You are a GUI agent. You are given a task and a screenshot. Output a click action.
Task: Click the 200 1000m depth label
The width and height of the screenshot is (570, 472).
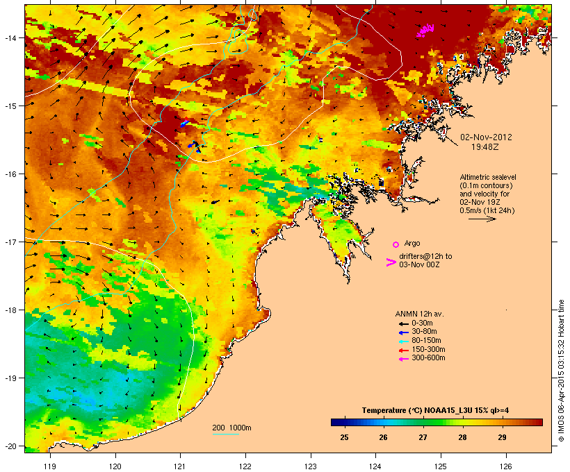pyautogui.click(x=231, y=428)
